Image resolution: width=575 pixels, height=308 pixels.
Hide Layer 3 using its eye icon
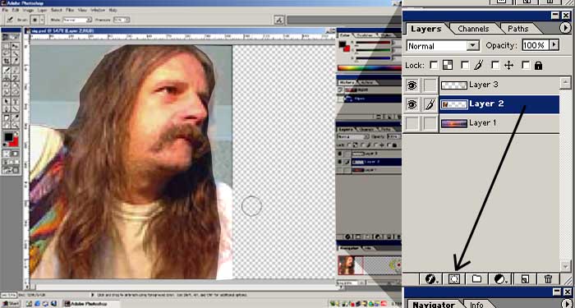[x=412, y=85]
